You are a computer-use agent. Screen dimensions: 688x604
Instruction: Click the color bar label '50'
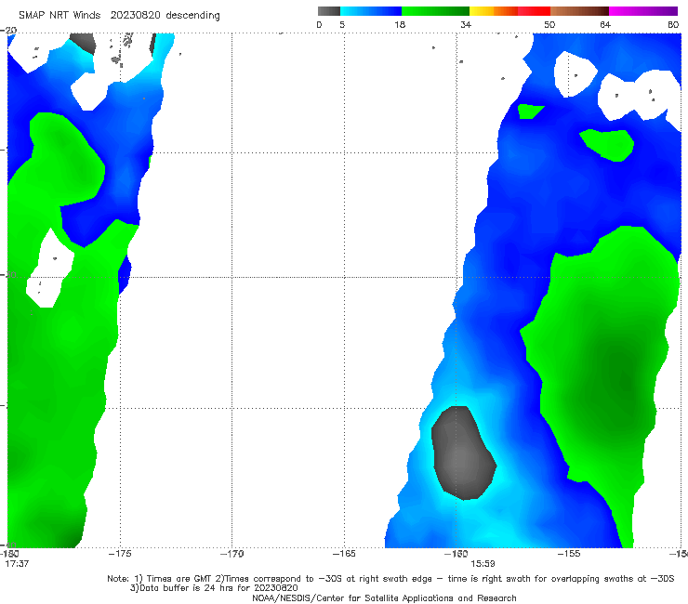point(549,24)
